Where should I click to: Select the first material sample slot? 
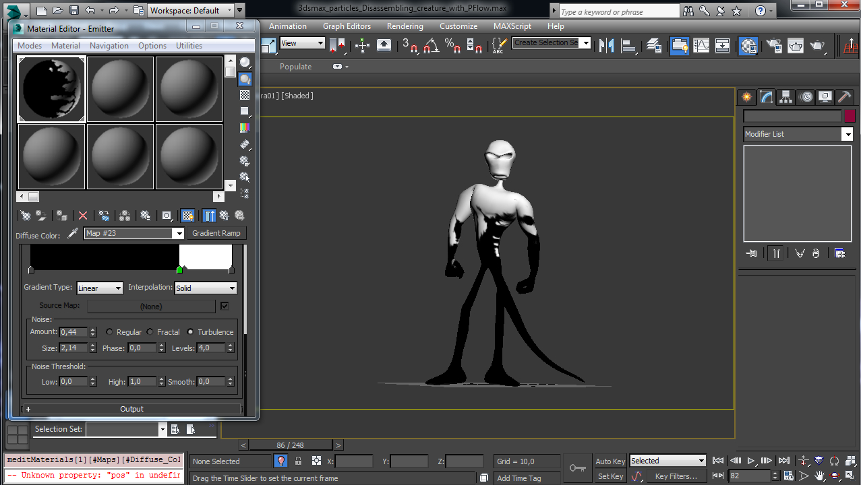click(51, 89)
